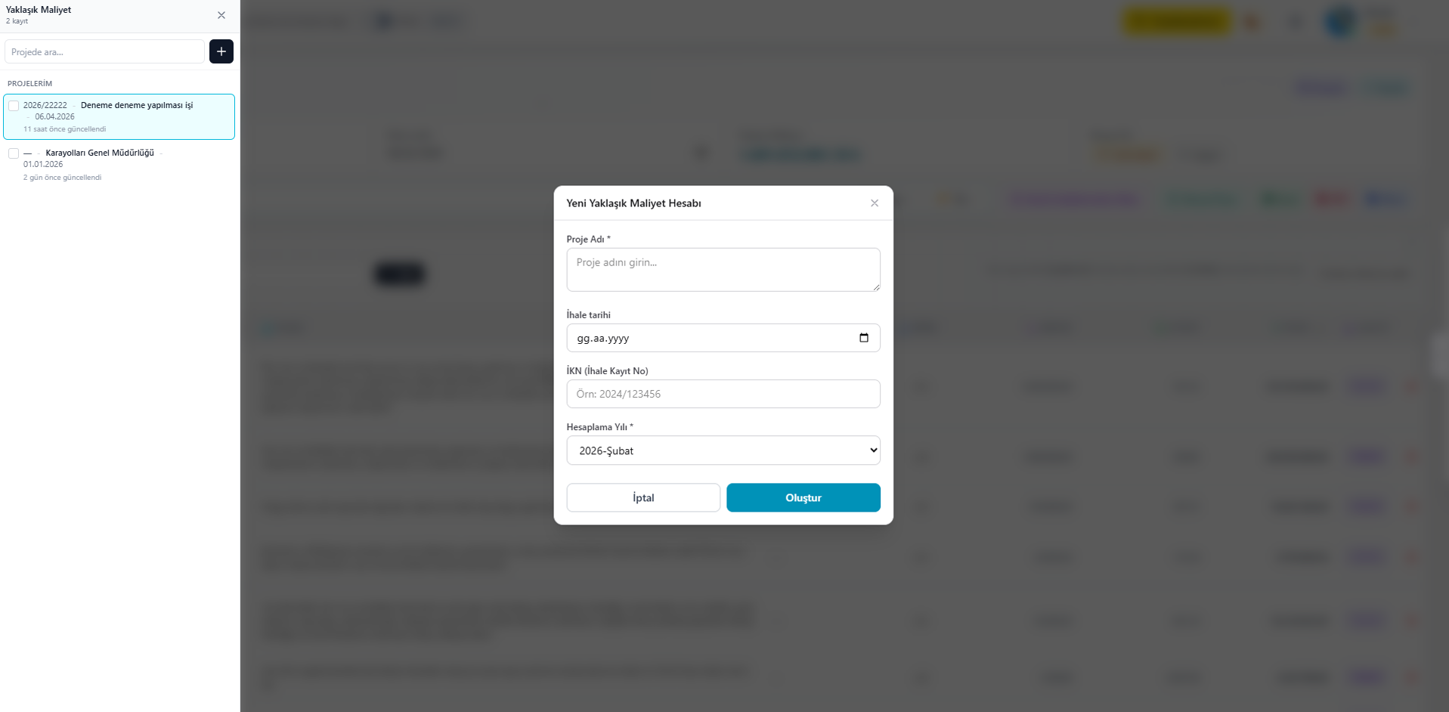The width and height of the screenshot is (1449, 712).
Task: Select the day segment 'gg' in İhale tarihi
Action: point(583,339)
